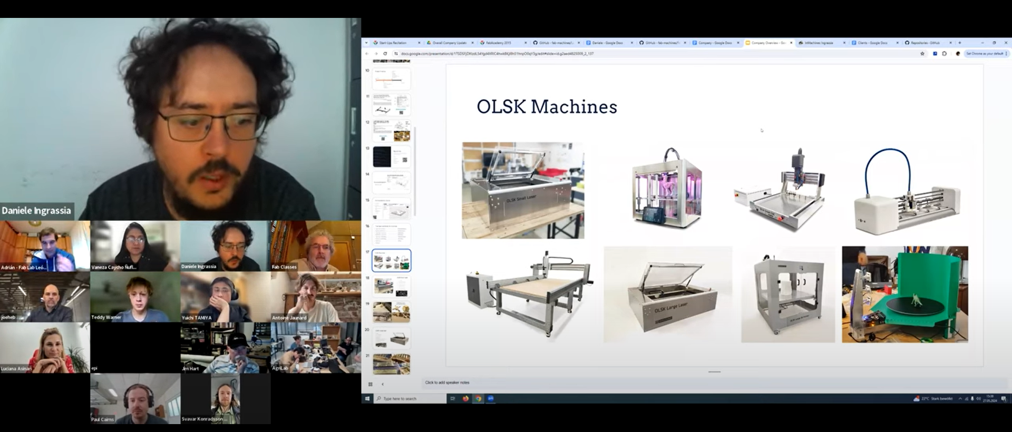
Task: Click Paul Cairns' video tile
Action: click(x=135, y=399)
